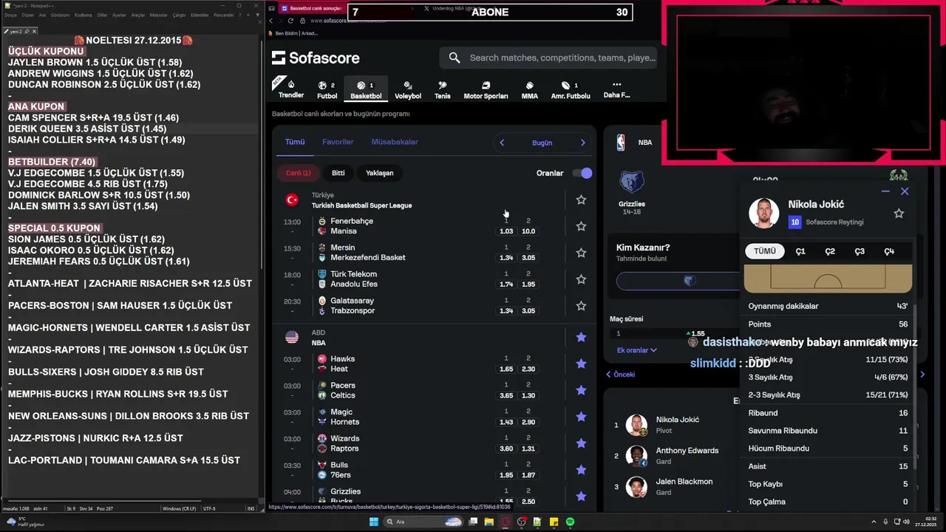946x532 pixels.
Task: Toggle the Oranlar odds switch
Action: tap(582, 173)
